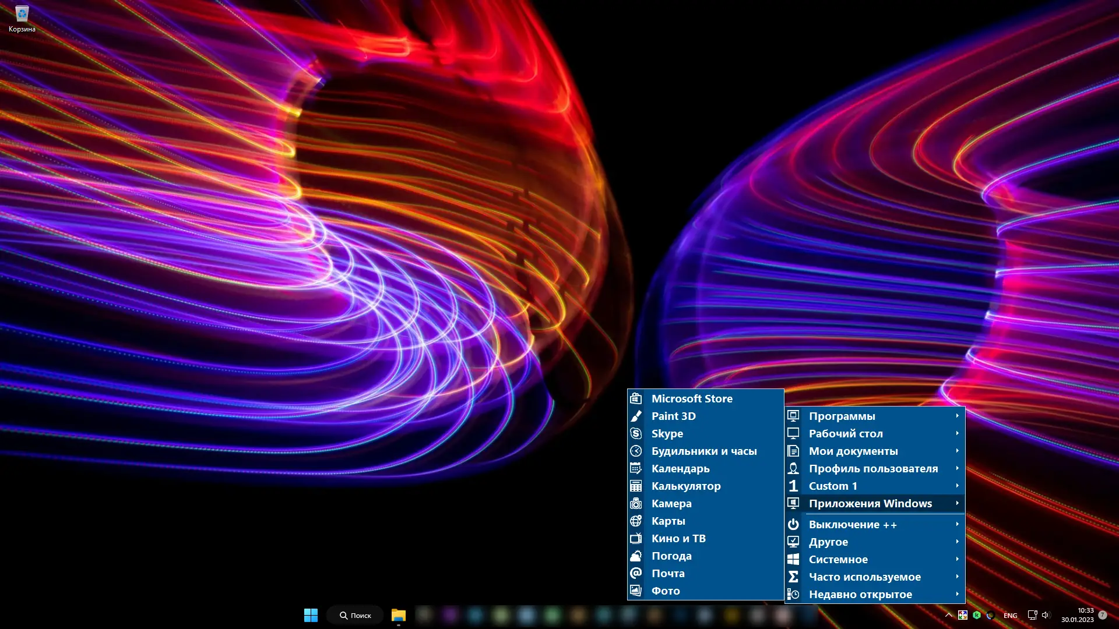Click the Калькулятор grid icon
This screenshot has width=1119, height=629.
pos(636,486)
